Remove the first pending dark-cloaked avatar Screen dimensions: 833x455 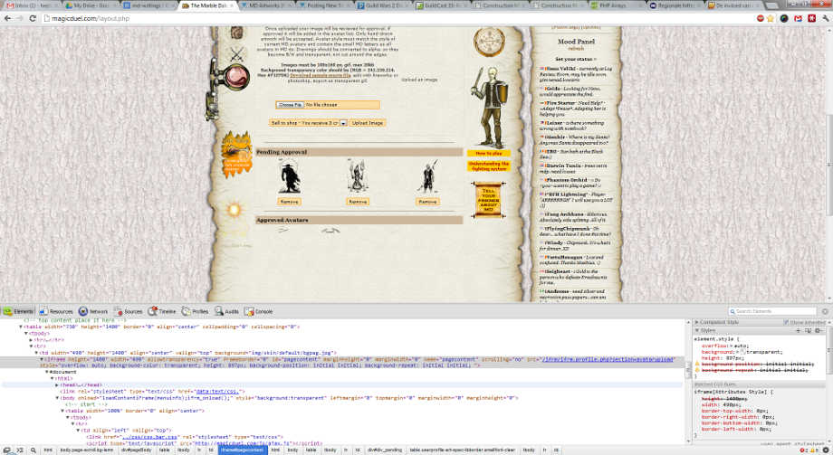click(x=289, y=202)
